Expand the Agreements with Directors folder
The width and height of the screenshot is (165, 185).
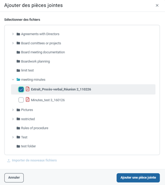pyautogui.click(x=13, y=34)
